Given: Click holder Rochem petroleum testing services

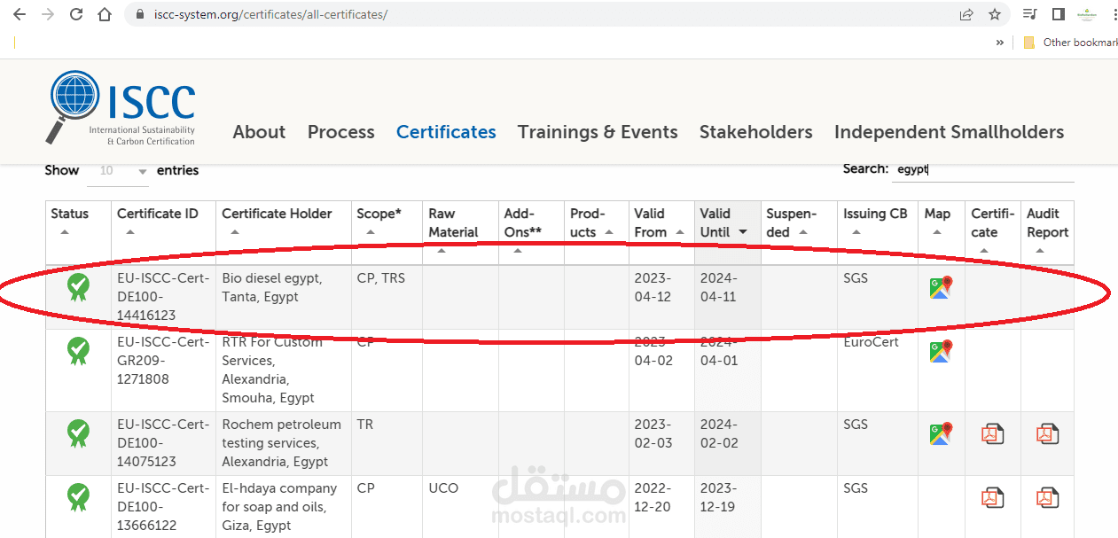Looking at the screenshot, I should pyautogui.click(x=281, y=443).
